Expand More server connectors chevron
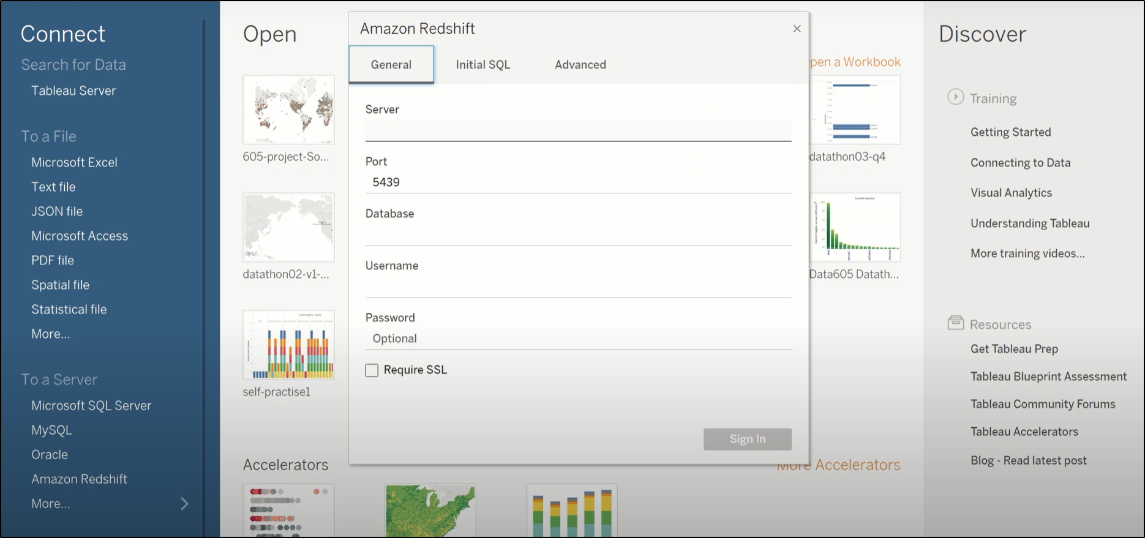The width and height of the screenshot is (1145, 538). coord(184,504)
